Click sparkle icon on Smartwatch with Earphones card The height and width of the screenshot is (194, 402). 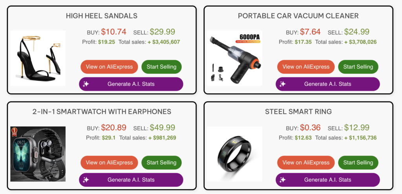(86, 179)
